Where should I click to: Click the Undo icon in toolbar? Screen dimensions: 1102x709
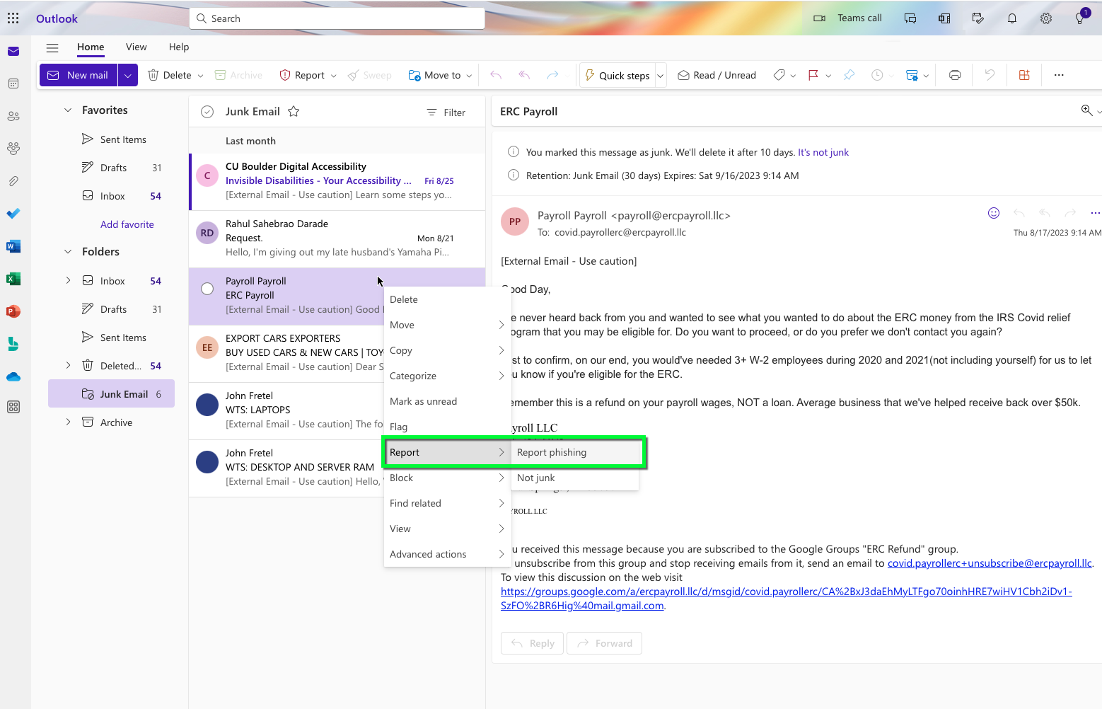pos(990,75)
